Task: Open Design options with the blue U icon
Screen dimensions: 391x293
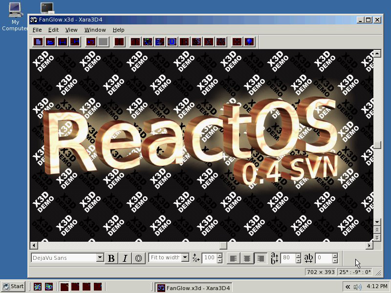Action: [x=172, y=42]
